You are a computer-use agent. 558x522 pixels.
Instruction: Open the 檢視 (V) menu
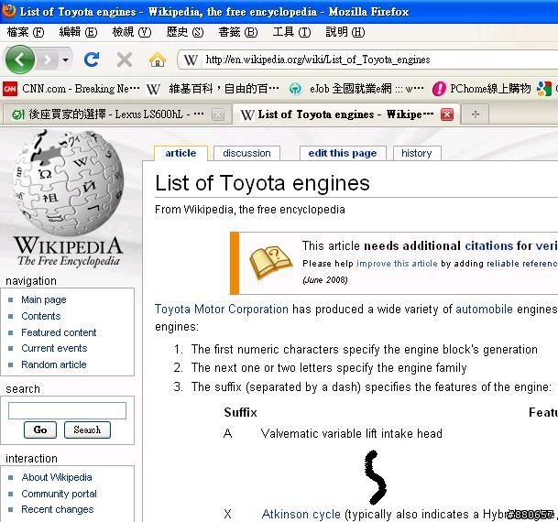(x=132, y=32)
